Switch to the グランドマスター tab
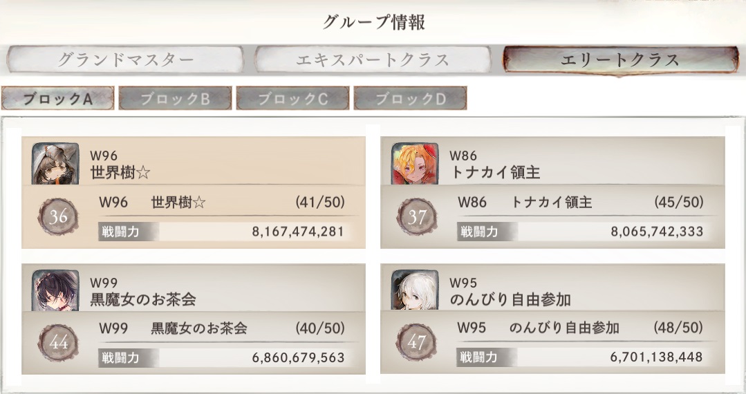Screen dimensions: 746x394 pos(125,60)
